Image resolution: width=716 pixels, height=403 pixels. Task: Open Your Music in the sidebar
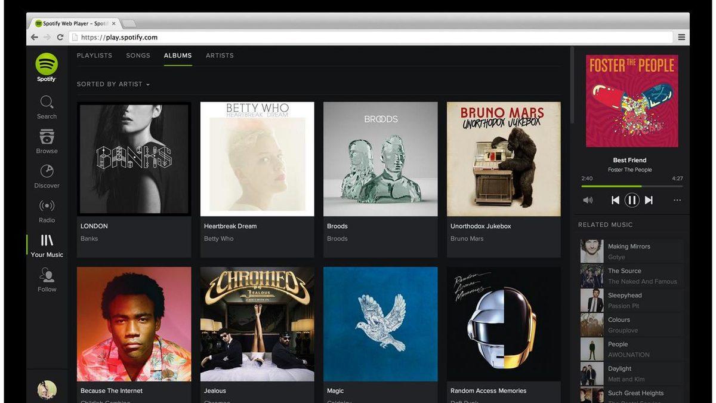click(47, 245)
